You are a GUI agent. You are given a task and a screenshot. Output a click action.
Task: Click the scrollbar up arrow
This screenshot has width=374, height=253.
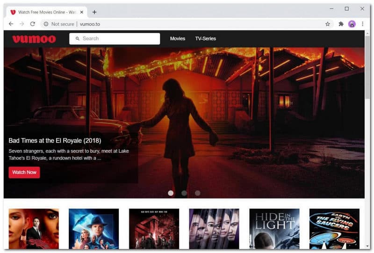(x=367, y=33)
